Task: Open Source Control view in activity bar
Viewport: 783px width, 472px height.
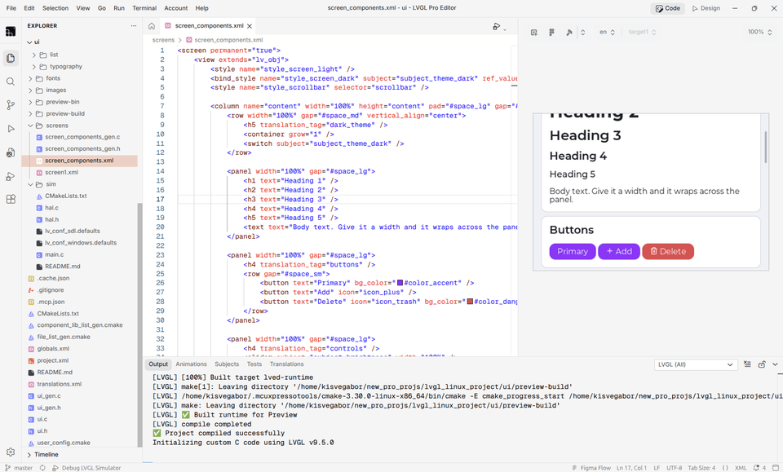Action: point(11,105)
